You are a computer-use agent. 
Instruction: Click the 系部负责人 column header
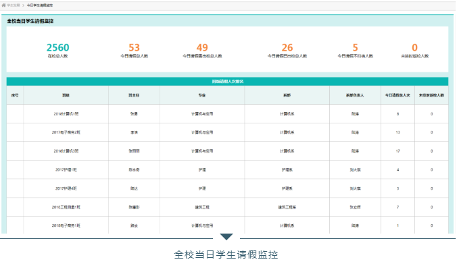click(x=355, y=95)
